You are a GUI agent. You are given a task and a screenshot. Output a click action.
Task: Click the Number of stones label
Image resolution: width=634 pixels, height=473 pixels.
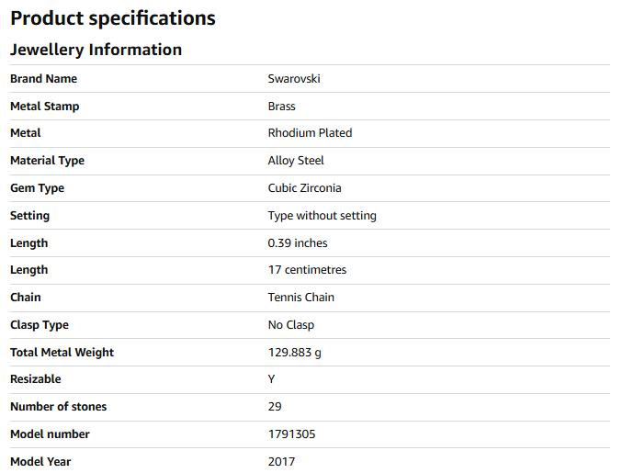(58, 407)
